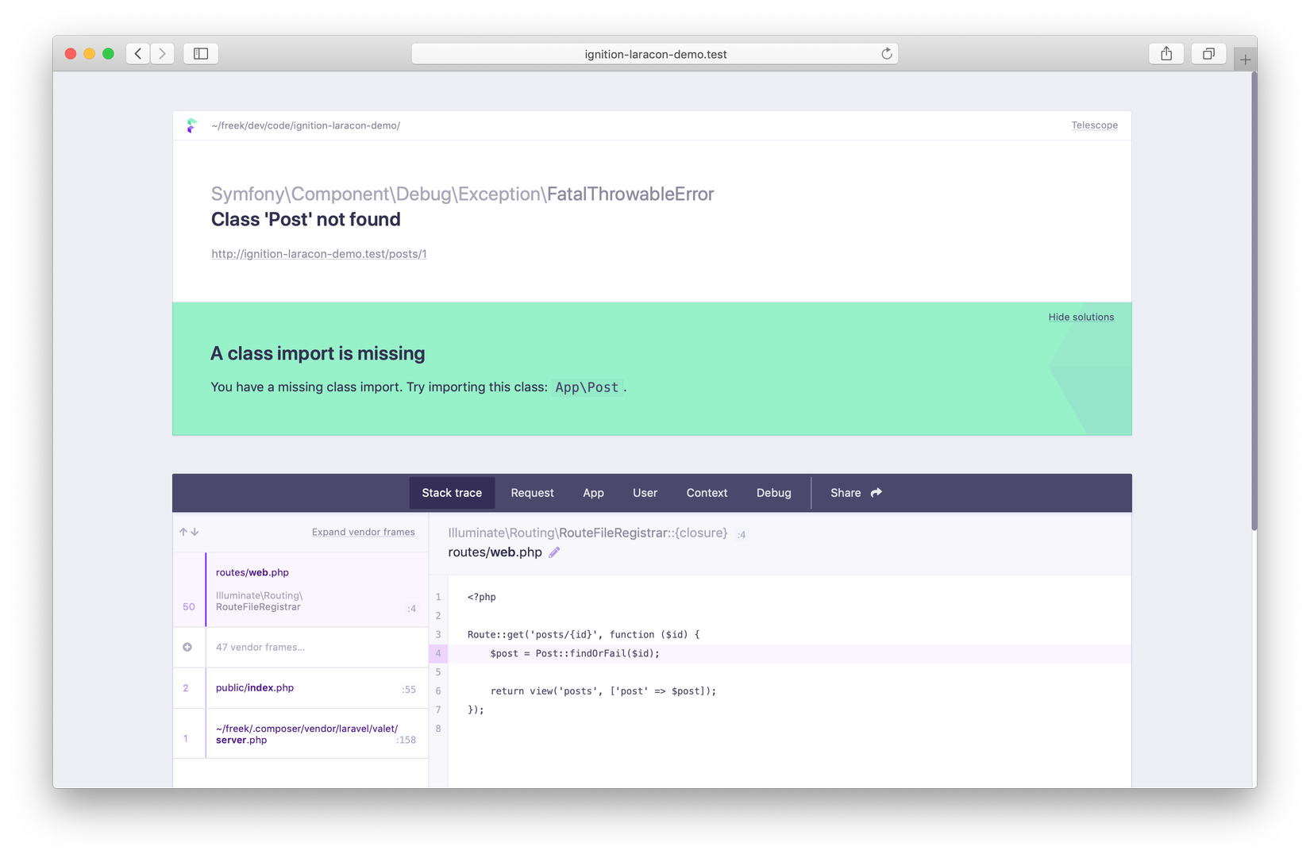Click the FatalThrowableError exception class name
1310x858 pixels.
[630, 194]
